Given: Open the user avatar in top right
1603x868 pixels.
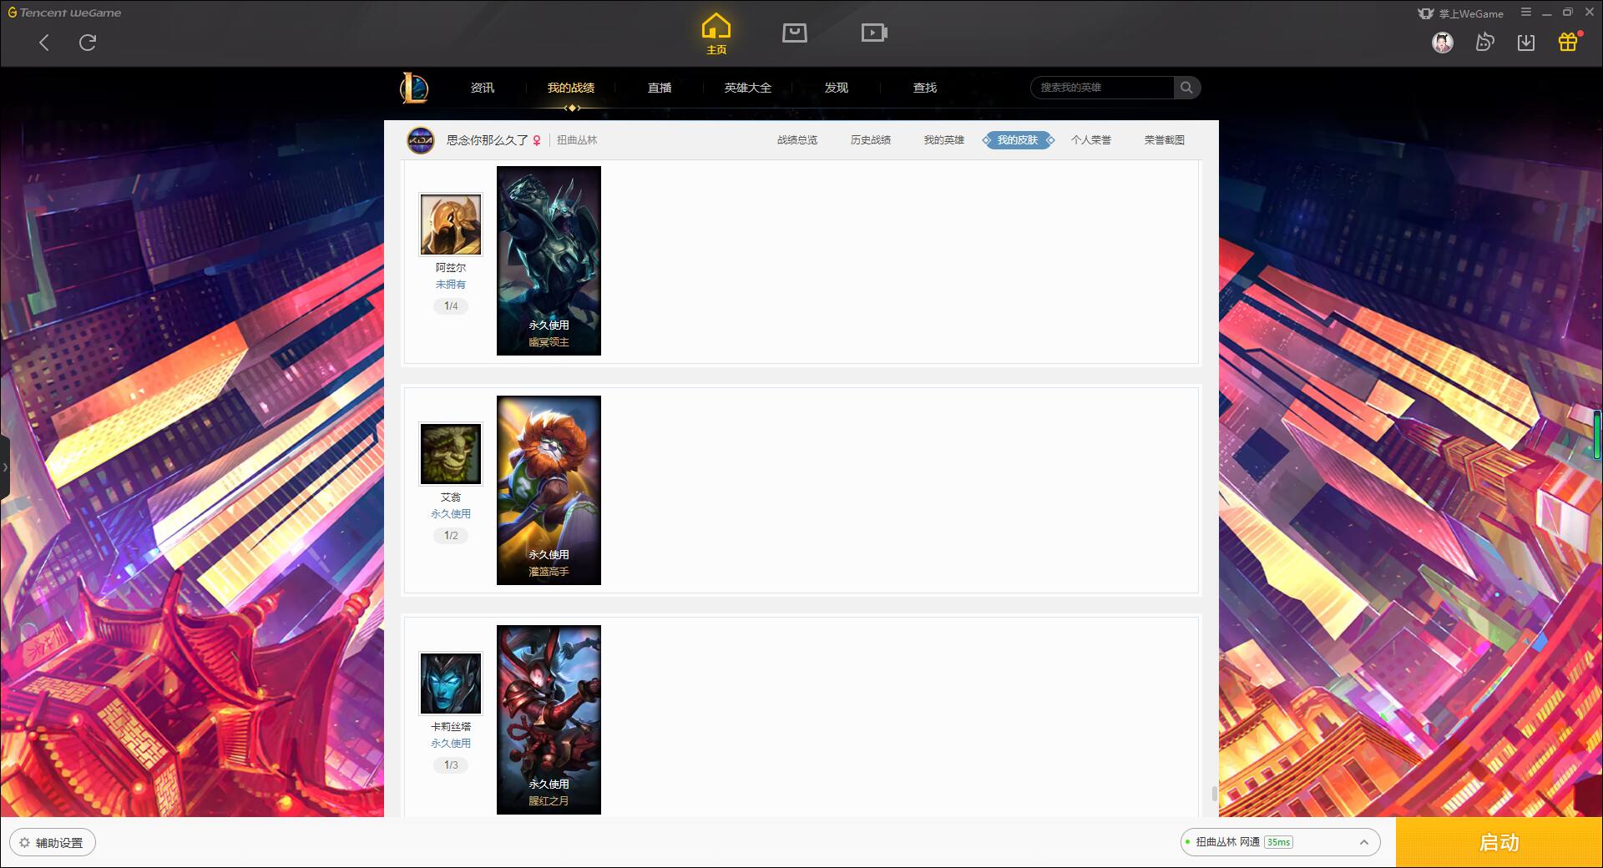Looking at the screenshot, I should [x=1443, y=42].
